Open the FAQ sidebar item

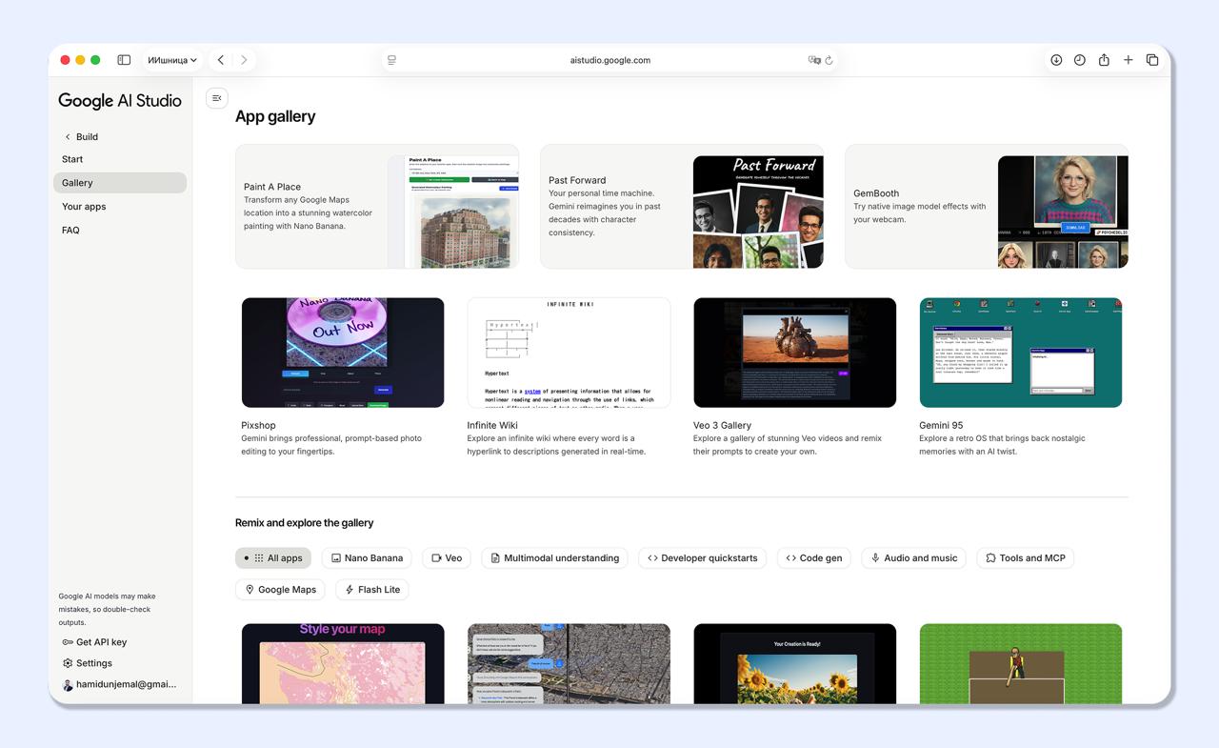120,231
